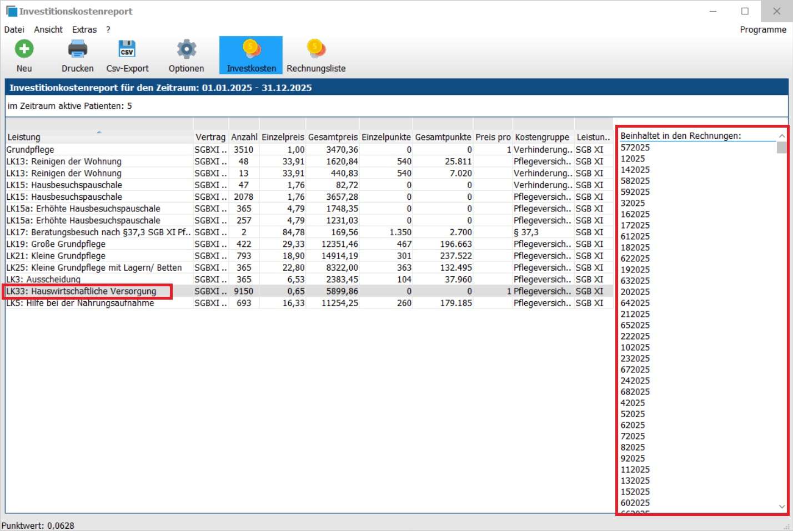The height and width of the screenshot is (531, 793).
Task: Open the Ansicht menu
Action: pyautogui.click(x=48, y=29)
